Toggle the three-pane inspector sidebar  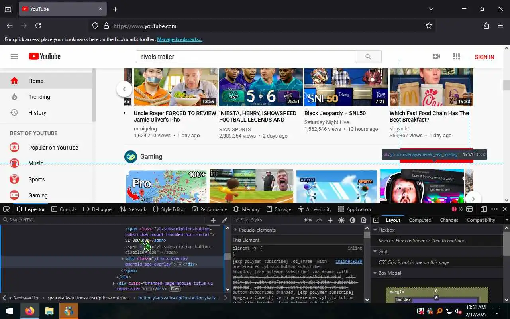376,220
